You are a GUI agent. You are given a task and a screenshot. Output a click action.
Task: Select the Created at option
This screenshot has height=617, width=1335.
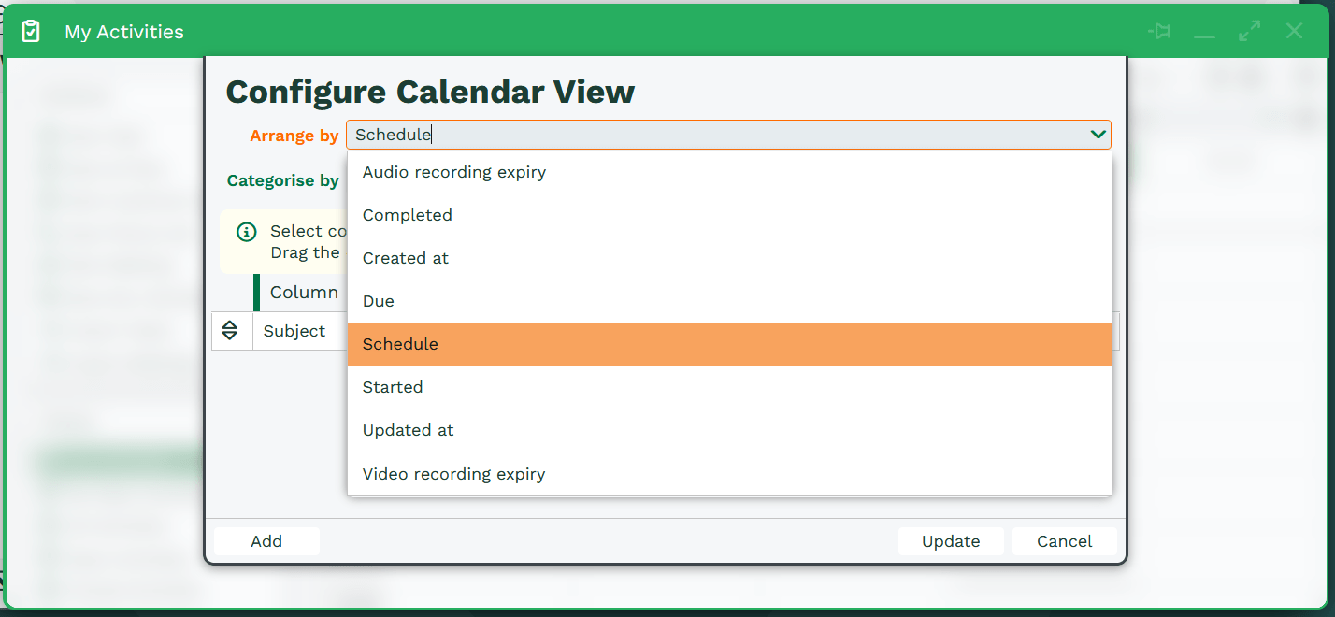(406, 258)
